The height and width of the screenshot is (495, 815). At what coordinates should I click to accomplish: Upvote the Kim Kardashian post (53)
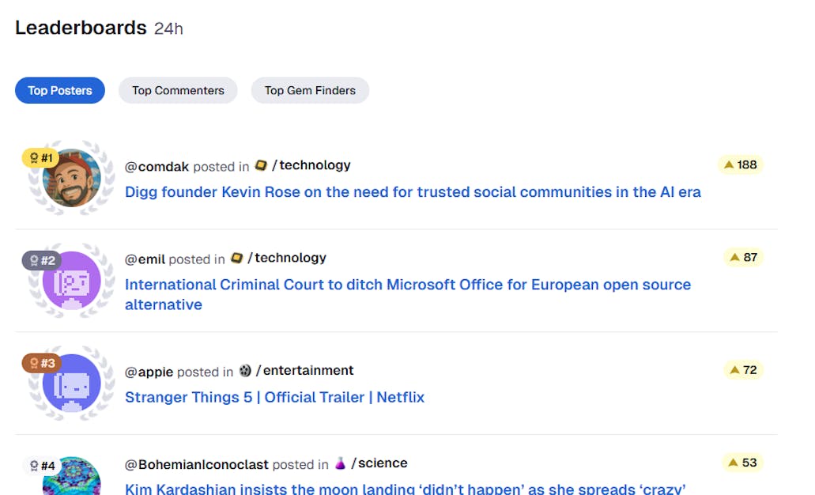tap(742, 463)
